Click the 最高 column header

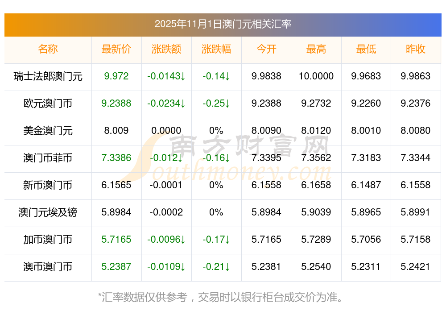[x=316, y=49]
